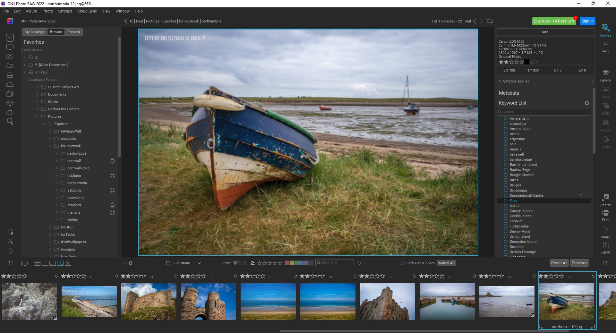Screen dimensions: 616x333
Task: Open the Share options icon
Action: tap(605, 230)
